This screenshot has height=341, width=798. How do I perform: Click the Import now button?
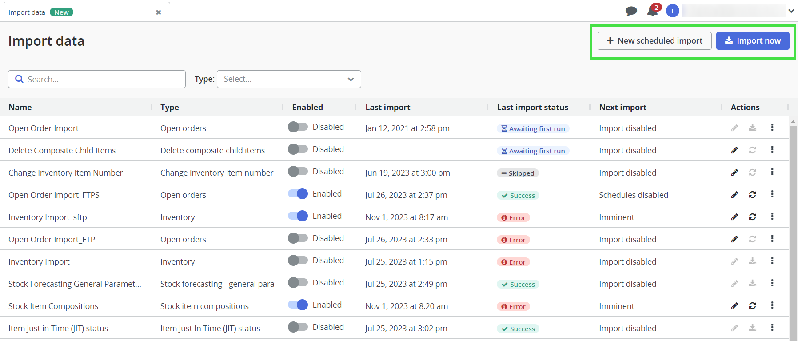(x=752, y=41)
